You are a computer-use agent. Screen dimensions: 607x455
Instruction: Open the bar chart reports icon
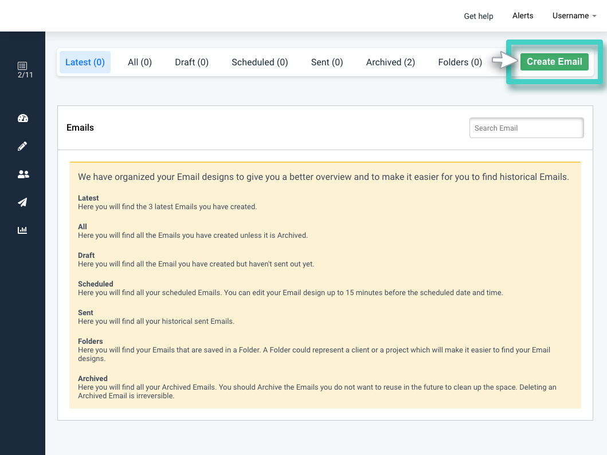(x=22, y=230)
